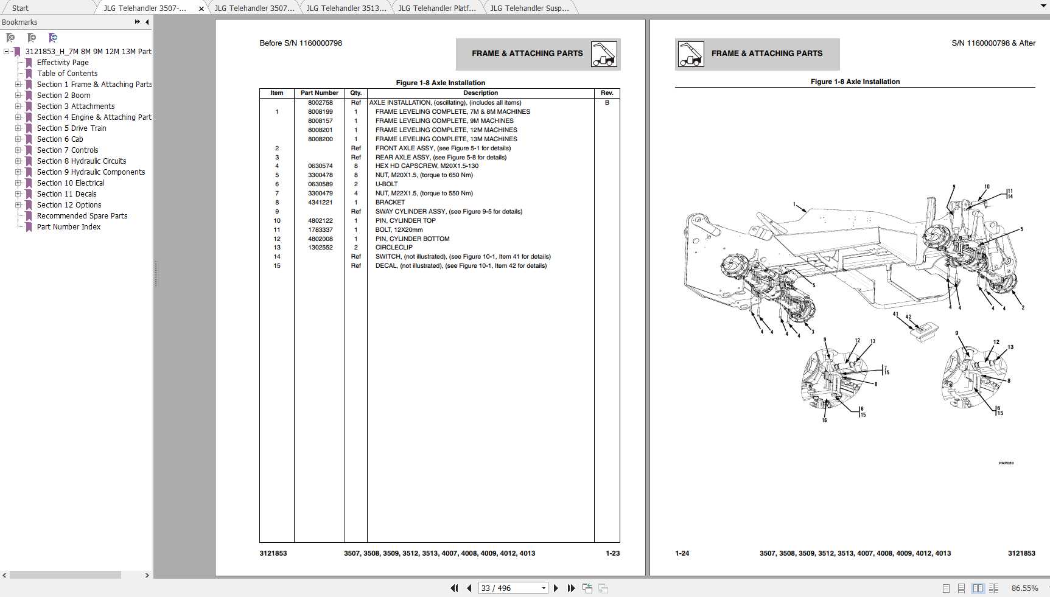The height and width of the screenshot is (597, 1050).
Task: Enable continuous scrolling page mode
Action: (961, 588)
